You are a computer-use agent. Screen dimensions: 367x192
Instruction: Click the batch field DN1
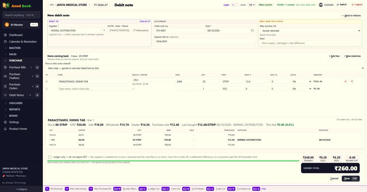point(153,80)
